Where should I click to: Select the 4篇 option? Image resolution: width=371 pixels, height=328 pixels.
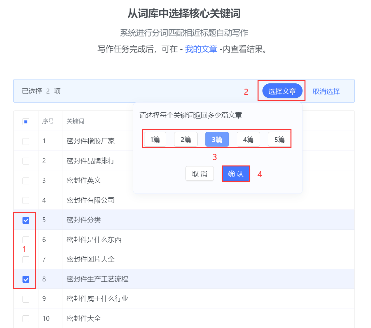[x=248, y=139]
